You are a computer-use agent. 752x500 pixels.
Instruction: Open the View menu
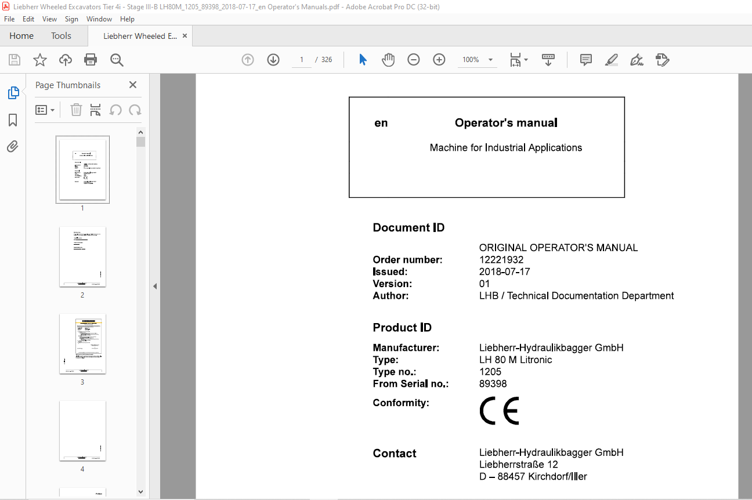[x=50, y=19]
